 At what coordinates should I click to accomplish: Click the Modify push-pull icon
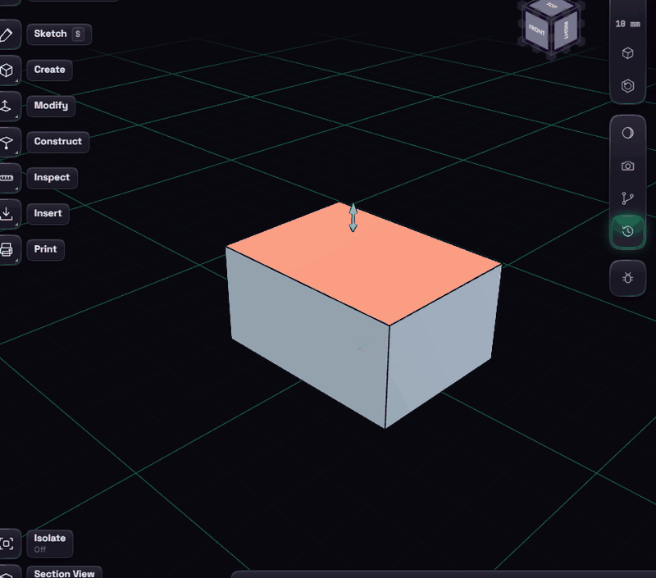click(x=6, y=107)
